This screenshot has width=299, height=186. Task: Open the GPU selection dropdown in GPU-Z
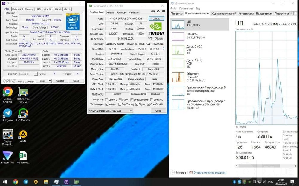point(110,111)
